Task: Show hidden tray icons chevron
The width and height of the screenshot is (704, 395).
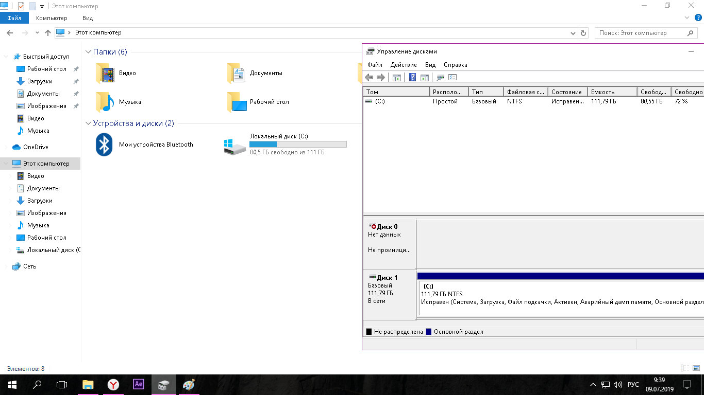Action: click(x=593, y=385)
